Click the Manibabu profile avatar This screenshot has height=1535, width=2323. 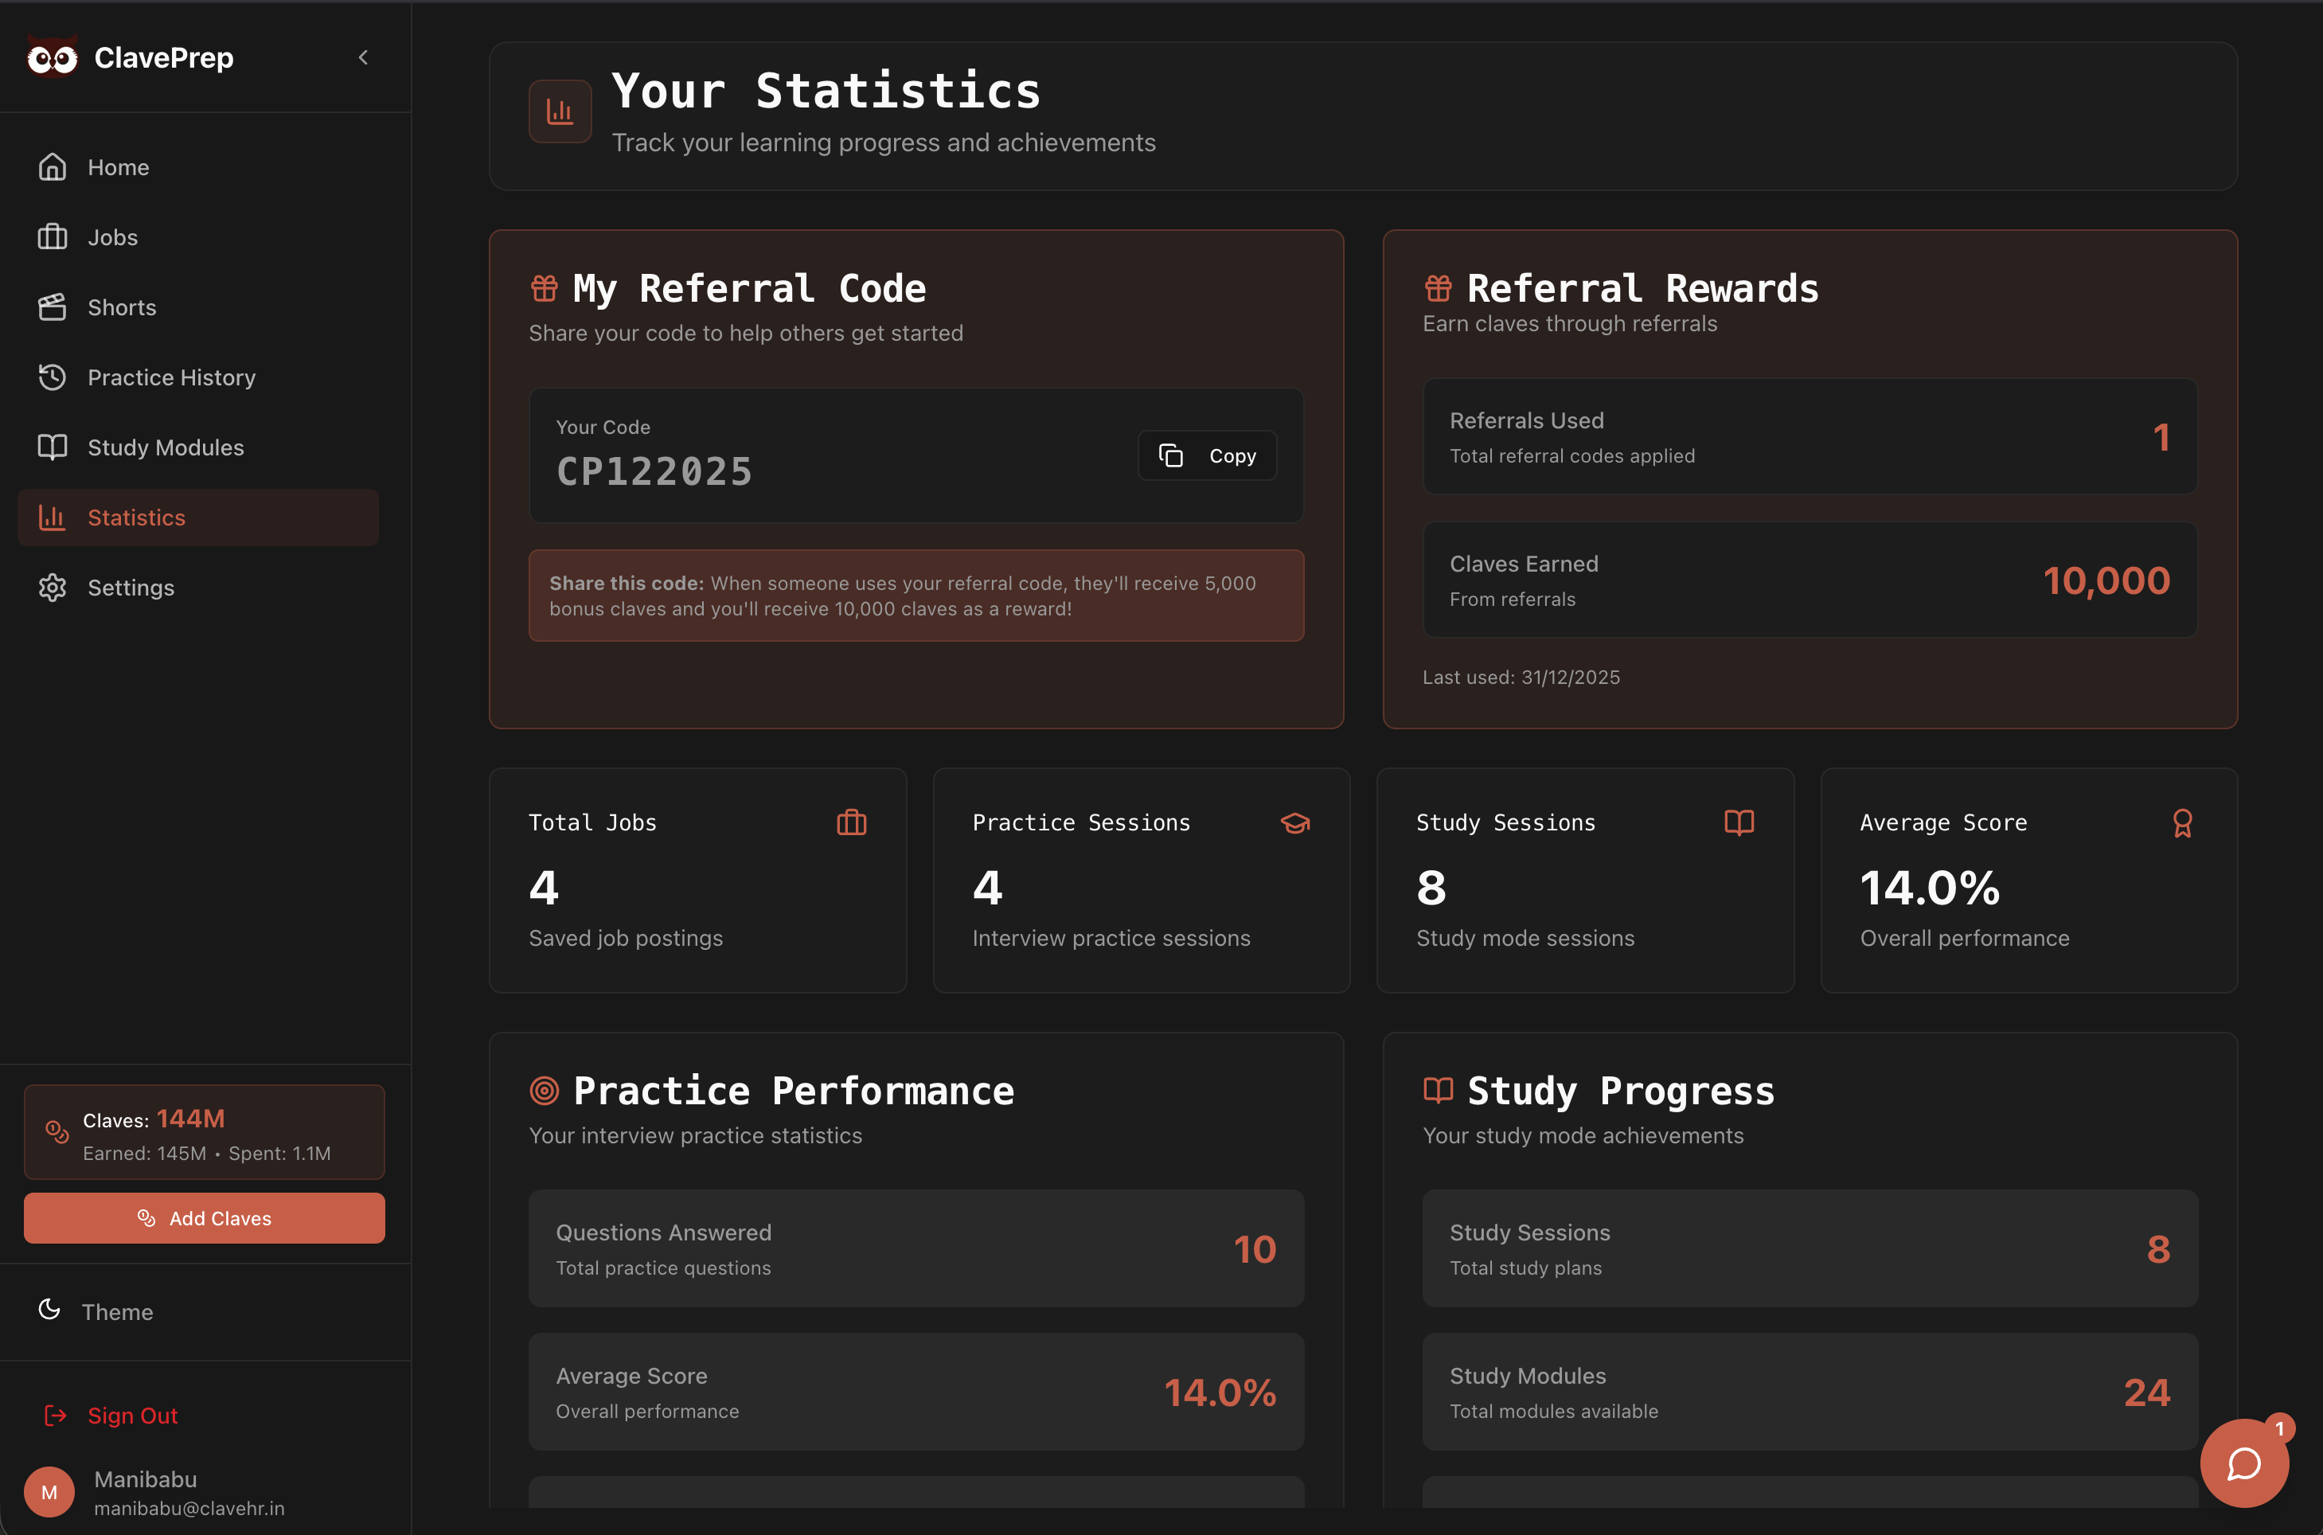49,1492
